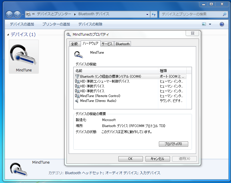
Task: Click デバイスの削除 toolbar command
Action: pyautogui.click(x=90, y=24)
